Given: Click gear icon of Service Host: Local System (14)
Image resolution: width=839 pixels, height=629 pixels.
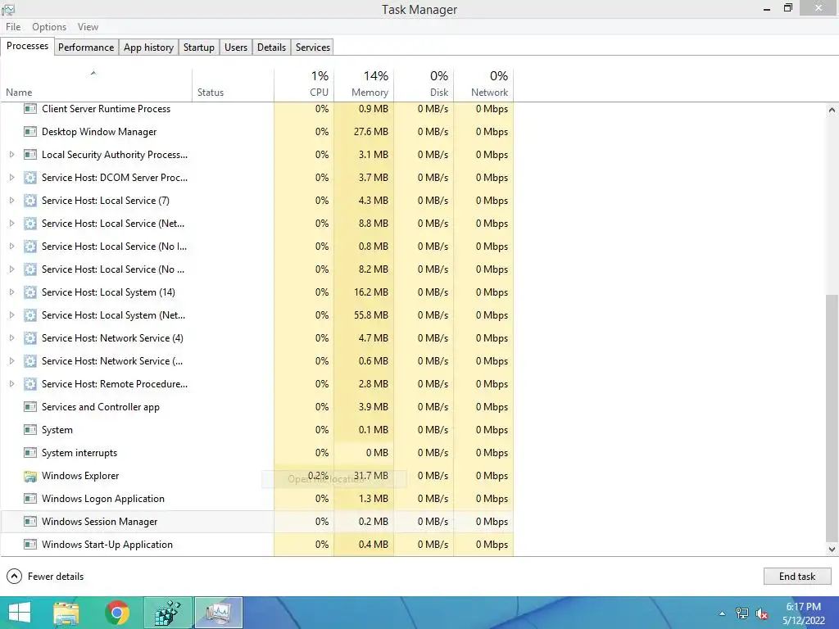Looking at the screenshot, I should [30, 292].
